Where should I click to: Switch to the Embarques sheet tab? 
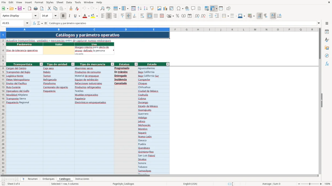[48, 179]
